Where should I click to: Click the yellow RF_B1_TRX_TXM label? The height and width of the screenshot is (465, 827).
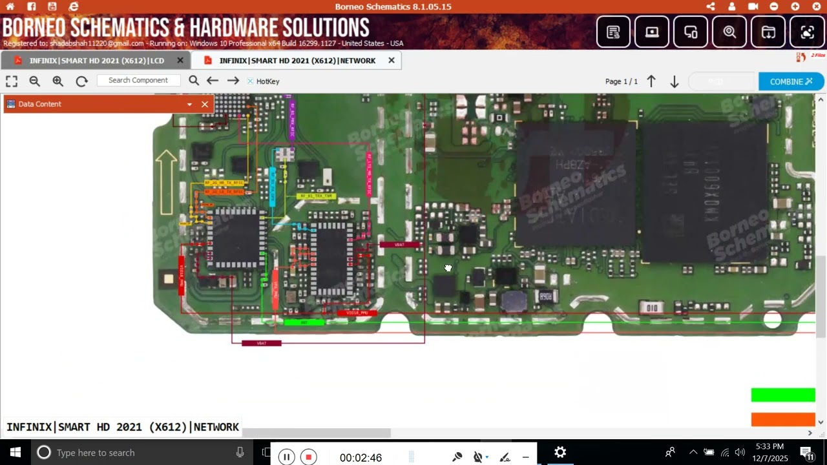[317, 196]
